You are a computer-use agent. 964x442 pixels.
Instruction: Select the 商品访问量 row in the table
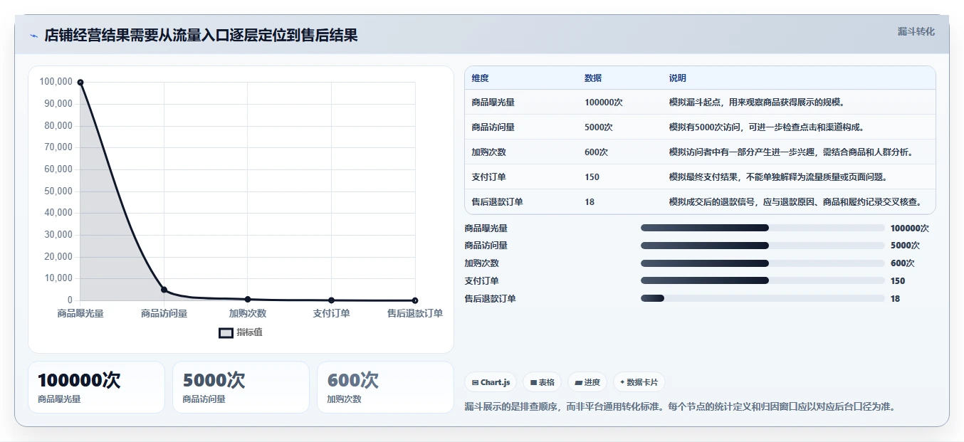(700, 127)
